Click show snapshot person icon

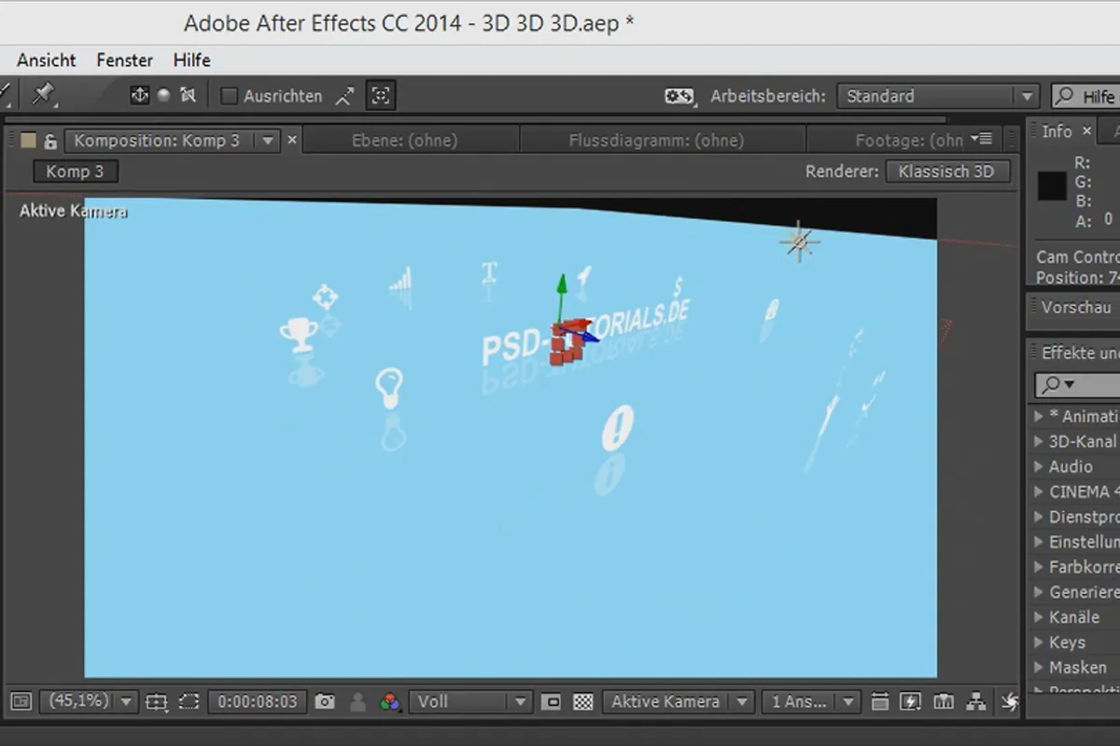point(357,702)
